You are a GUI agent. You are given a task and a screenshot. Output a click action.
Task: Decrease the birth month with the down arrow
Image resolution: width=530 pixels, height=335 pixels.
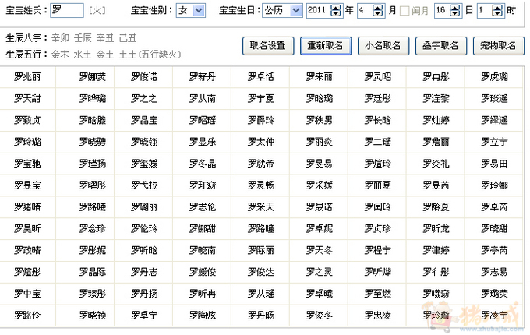pyautogui.click(x=377, y=13)
